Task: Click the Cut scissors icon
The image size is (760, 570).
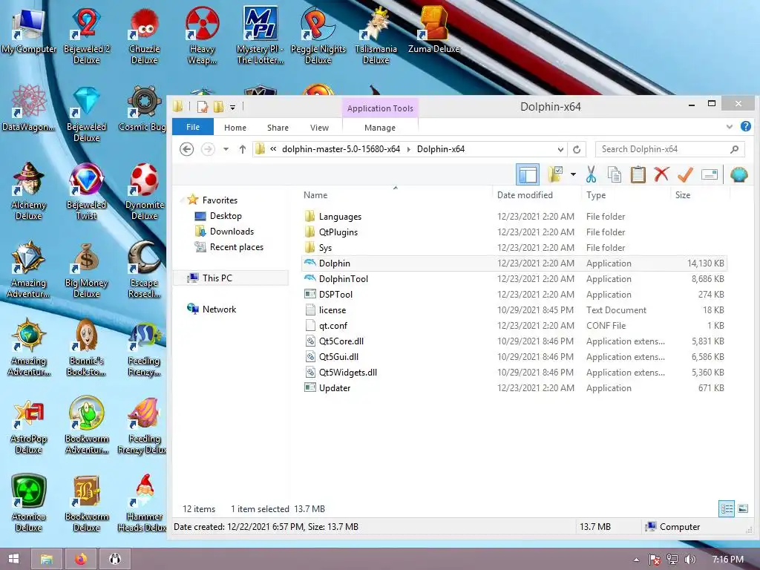Action: tap(591, 174)
